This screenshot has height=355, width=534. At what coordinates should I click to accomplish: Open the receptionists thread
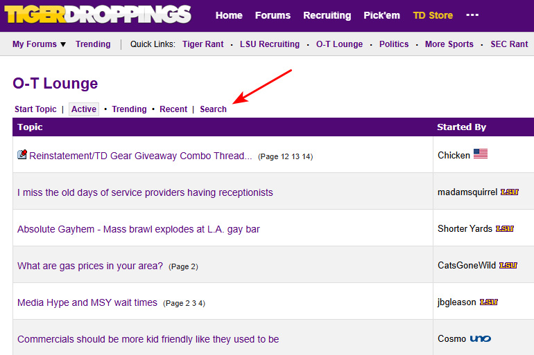[x=145, y=192]
